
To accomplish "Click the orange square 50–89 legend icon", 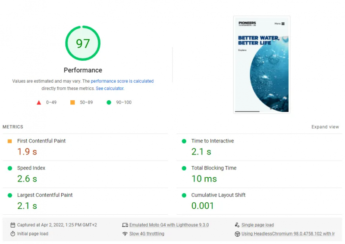I will click(x=72, y=102).
